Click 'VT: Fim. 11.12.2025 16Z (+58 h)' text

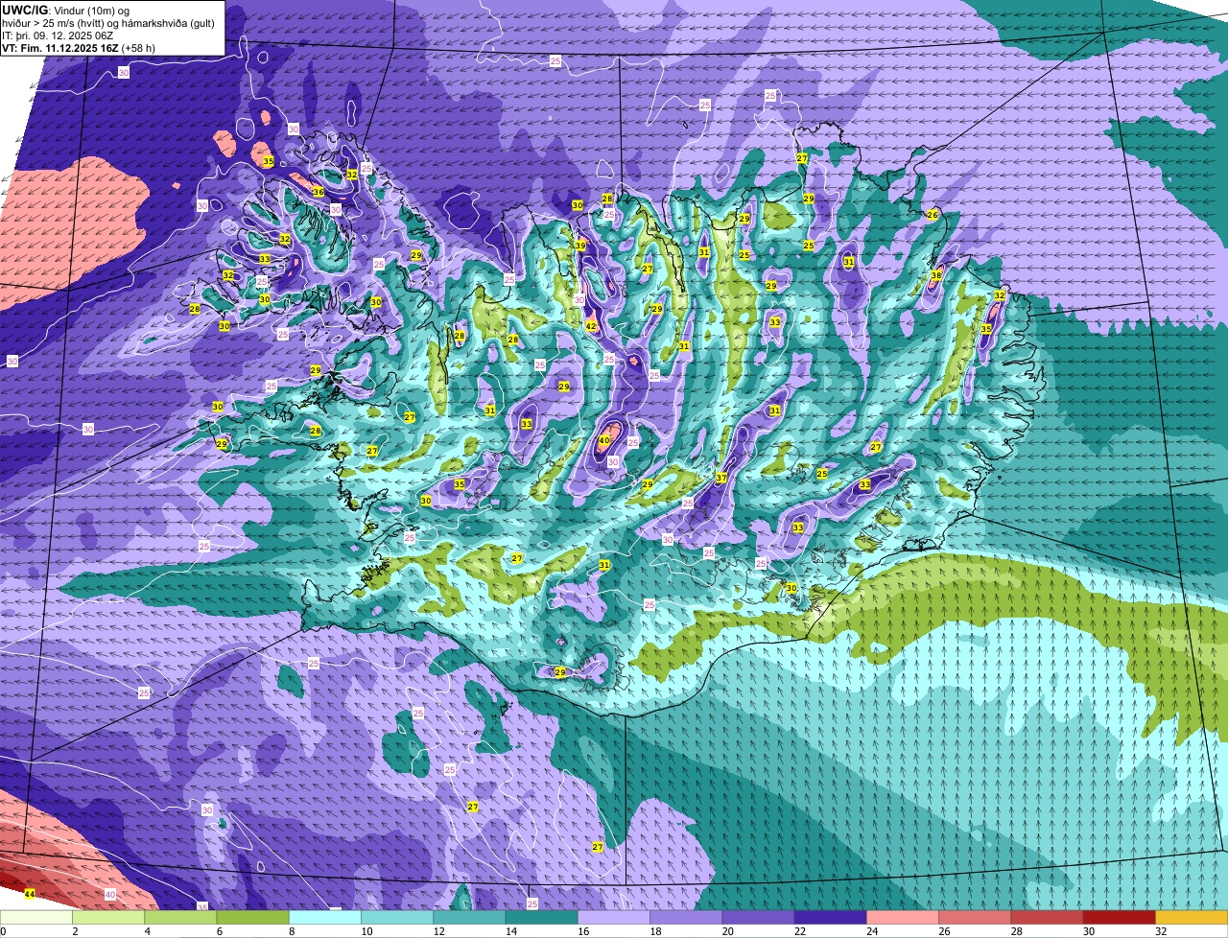tap(79, 48)
